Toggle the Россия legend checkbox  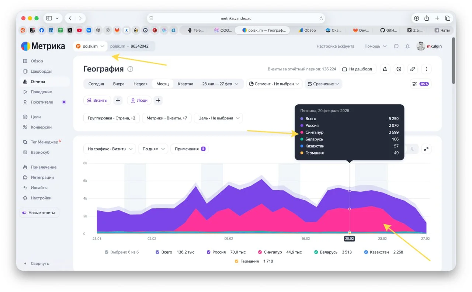(209, 252)
